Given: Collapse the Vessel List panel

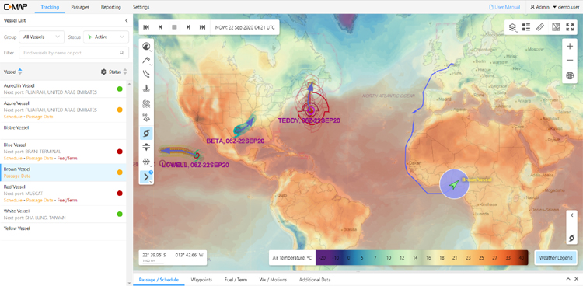Looking at the screenshot, I should coord(127,21).
